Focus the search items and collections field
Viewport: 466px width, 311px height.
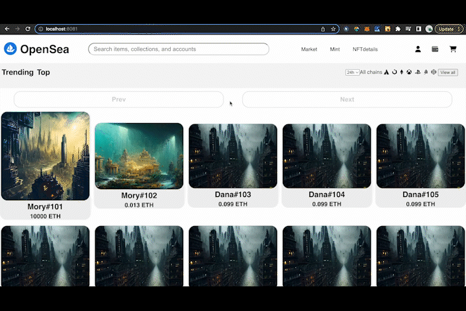pos(179,49)
